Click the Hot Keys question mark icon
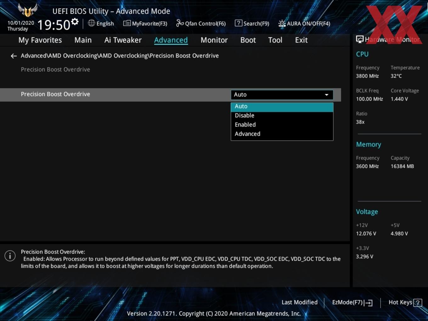Viewport: 428px width, 321px height. [x=418, y=303]
